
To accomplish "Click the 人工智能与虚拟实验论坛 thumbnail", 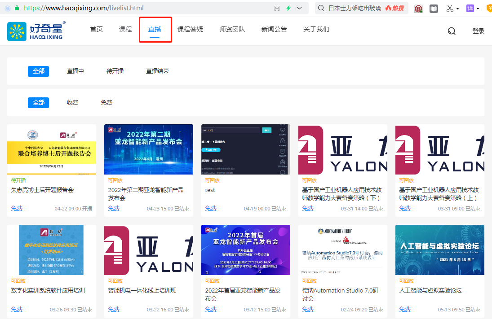I will (439, 250).
